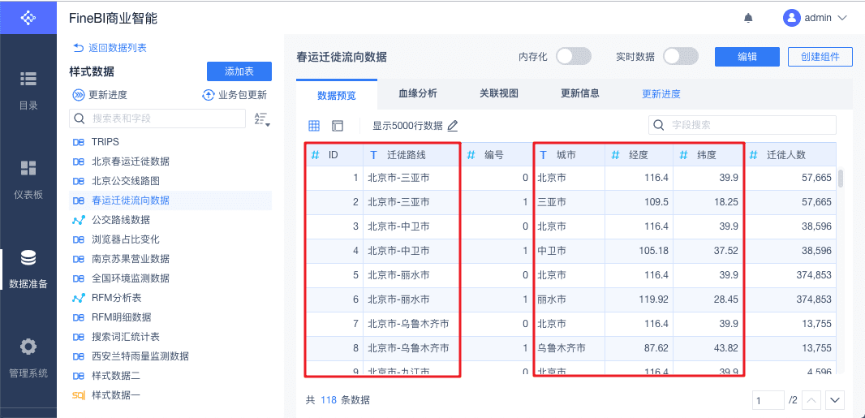Screen dimensions: 865x418
Task: Switch to the 关联视图 tab
Action: coord(499,93)
